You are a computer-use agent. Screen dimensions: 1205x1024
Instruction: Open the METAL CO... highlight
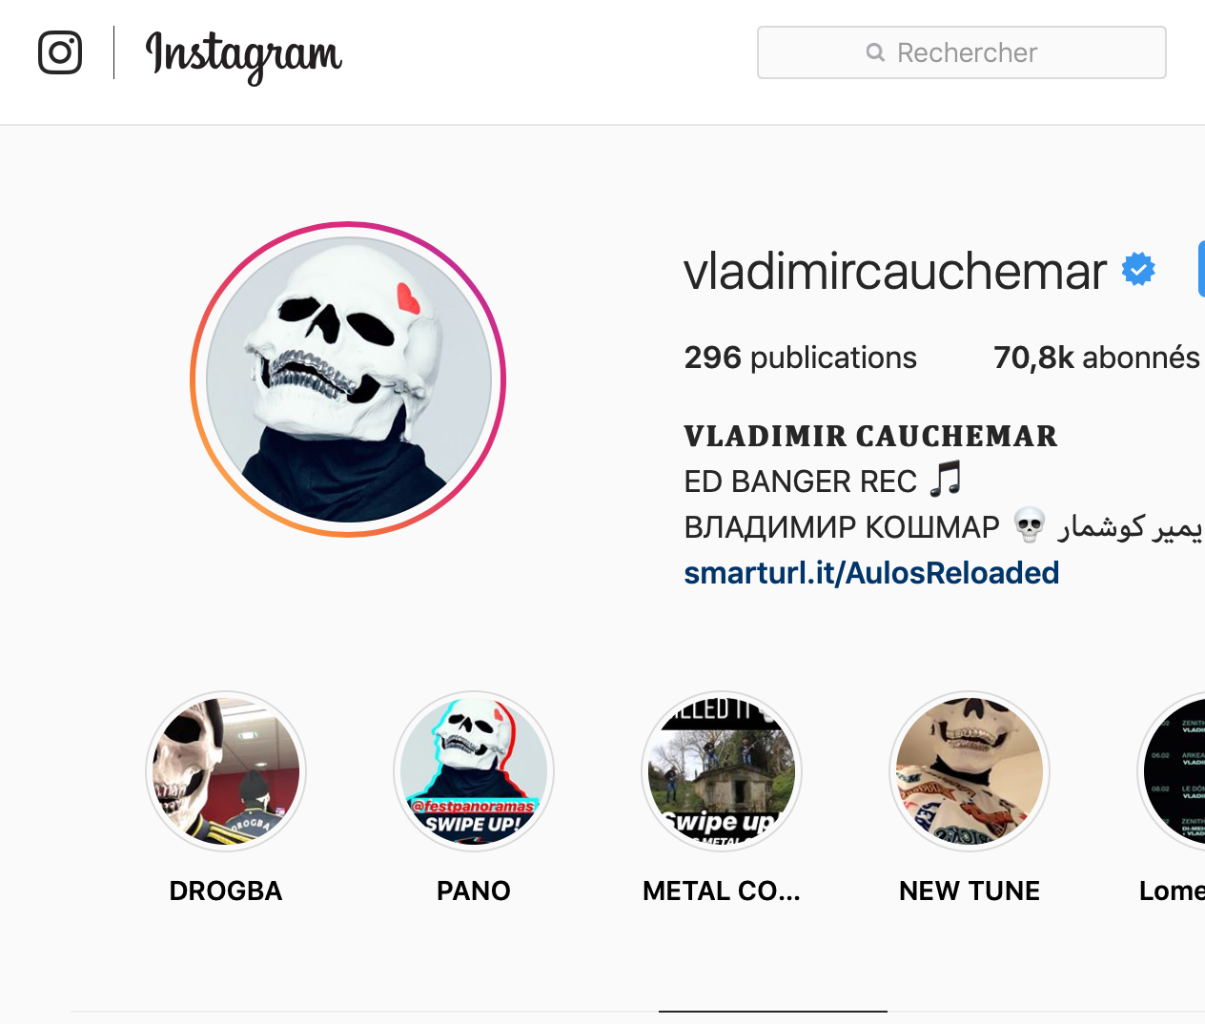pos(722,770)
